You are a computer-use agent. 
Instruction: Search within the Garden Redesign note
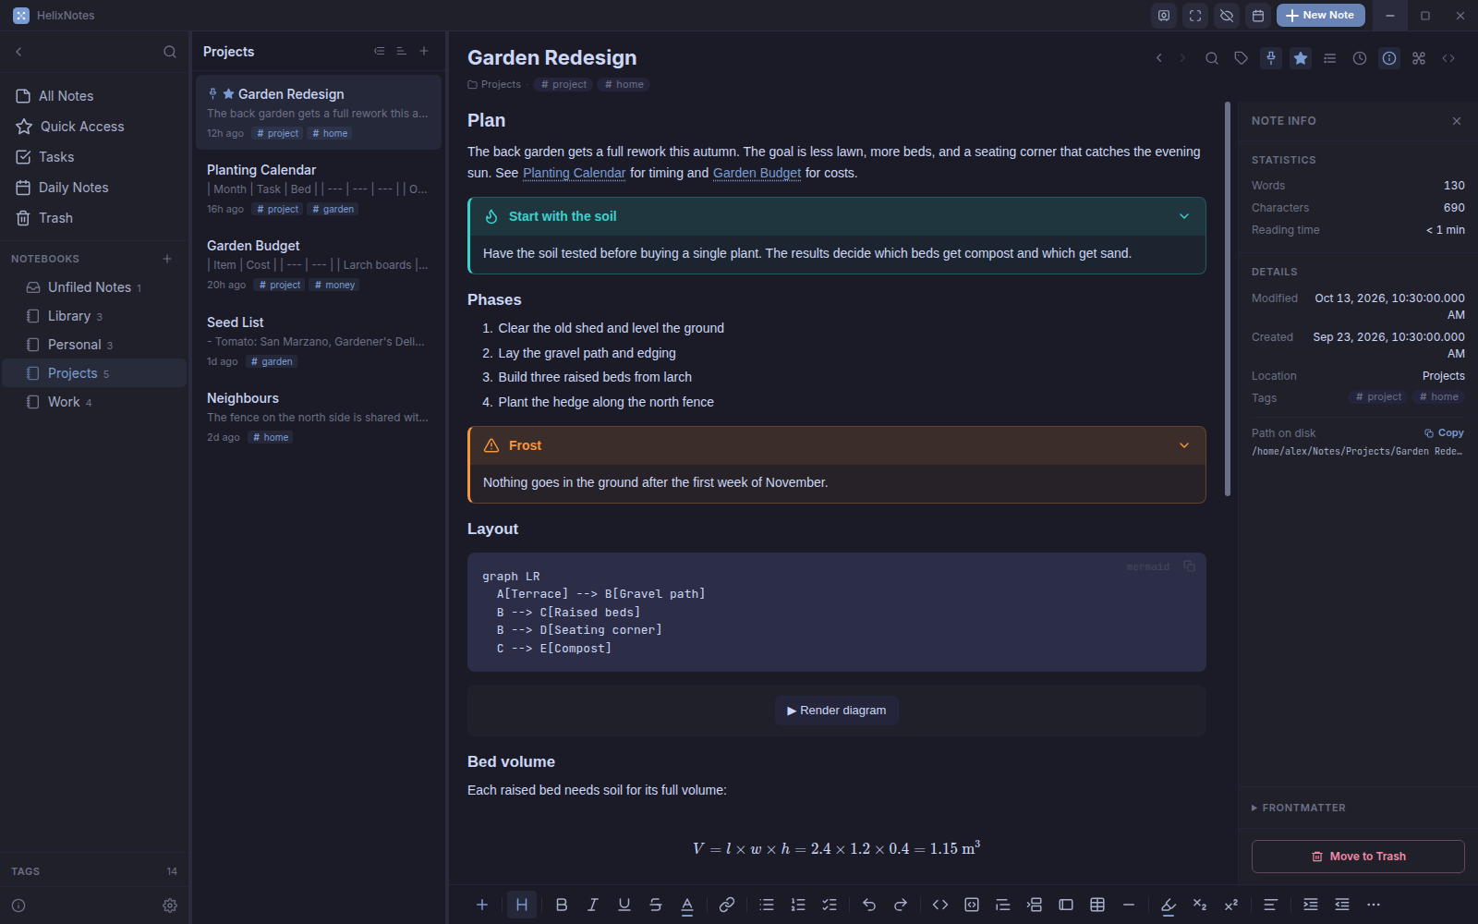(x=1212, y=58)
